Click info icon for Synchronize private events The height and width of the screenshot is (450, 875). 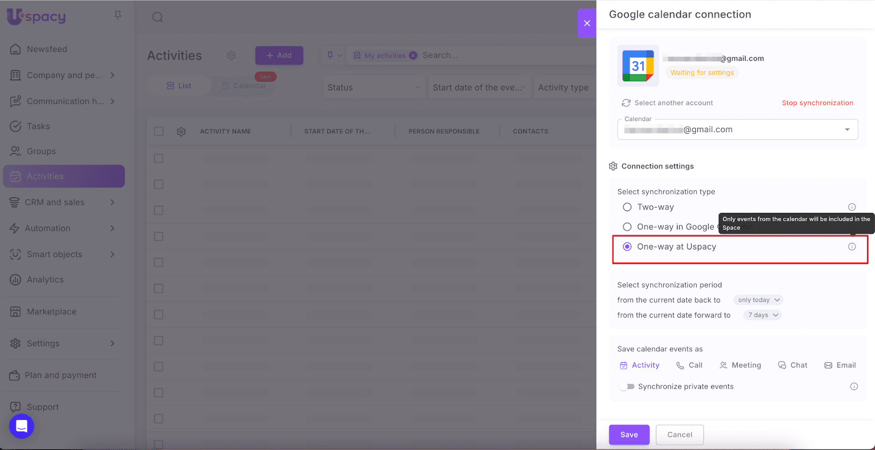click(x=854, y=387)
